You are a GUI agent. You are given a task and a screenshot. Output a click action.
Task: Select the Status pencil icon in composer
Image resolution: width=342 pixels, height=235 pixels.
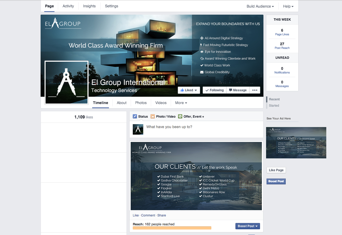coord(135,116)
